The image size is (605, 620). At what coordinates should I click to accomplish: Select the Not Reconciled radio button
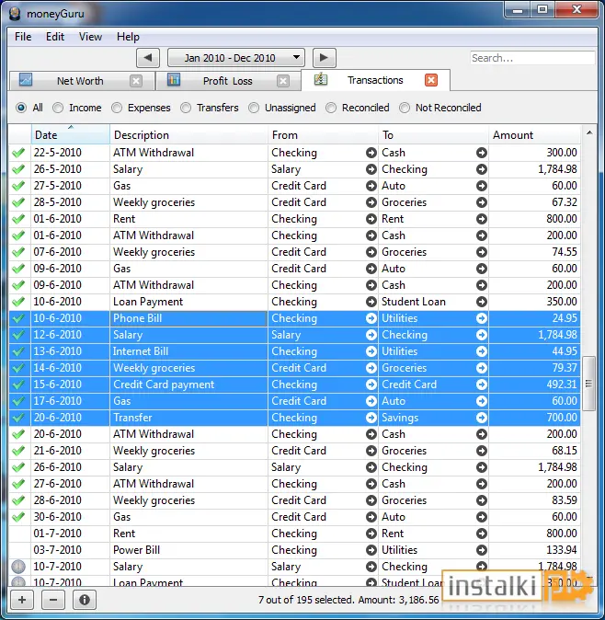point(405,108)
